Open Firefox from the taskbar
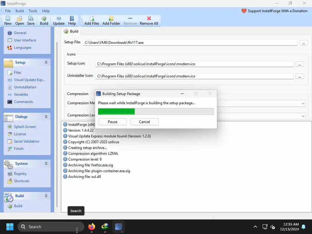312x234 pixels. [x=91, y=227]
